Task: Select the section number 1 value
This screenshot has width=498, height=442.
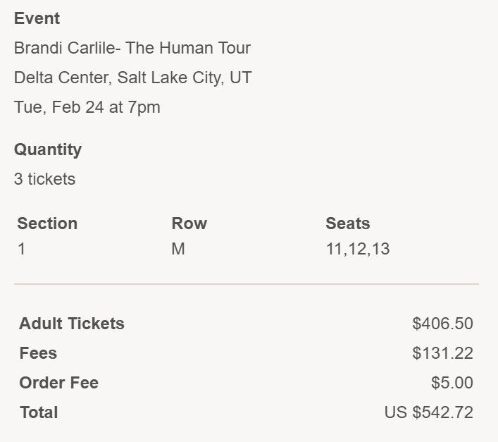Action: coord(22,249)
